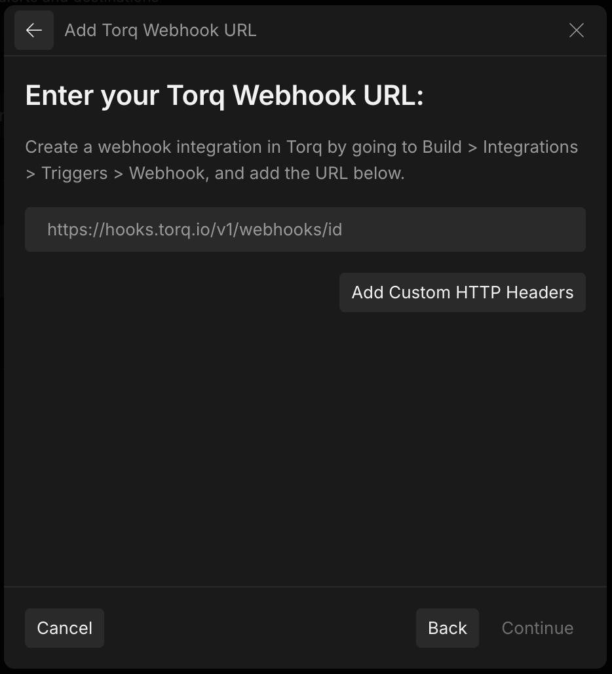The image size is (612, 674).
Task: Tap the top-left arrow navigation icon
Action: pos(34,30)
